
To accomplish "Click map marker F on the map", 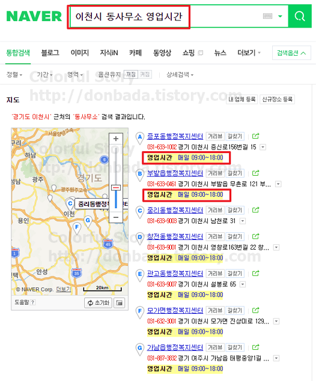I will (77, 228).
